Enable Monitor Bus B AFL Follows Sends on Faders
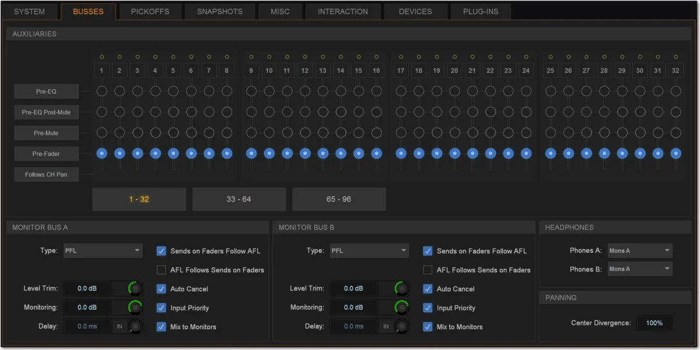The width and height of the screenshot is (700, 350). click(428, 270)
